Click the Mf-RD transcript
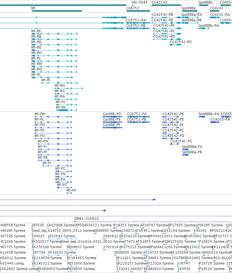232x273 pixels. [54, 45]
